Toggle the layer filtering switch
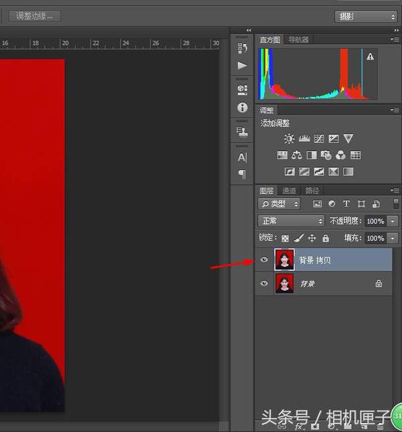 pos(396,204)
